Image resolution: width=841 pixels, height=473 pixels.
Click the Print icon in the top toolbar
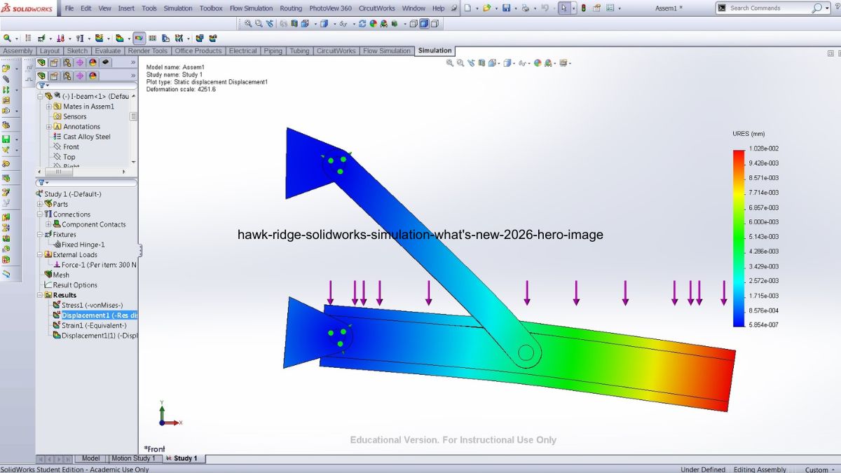coord(525,8)
